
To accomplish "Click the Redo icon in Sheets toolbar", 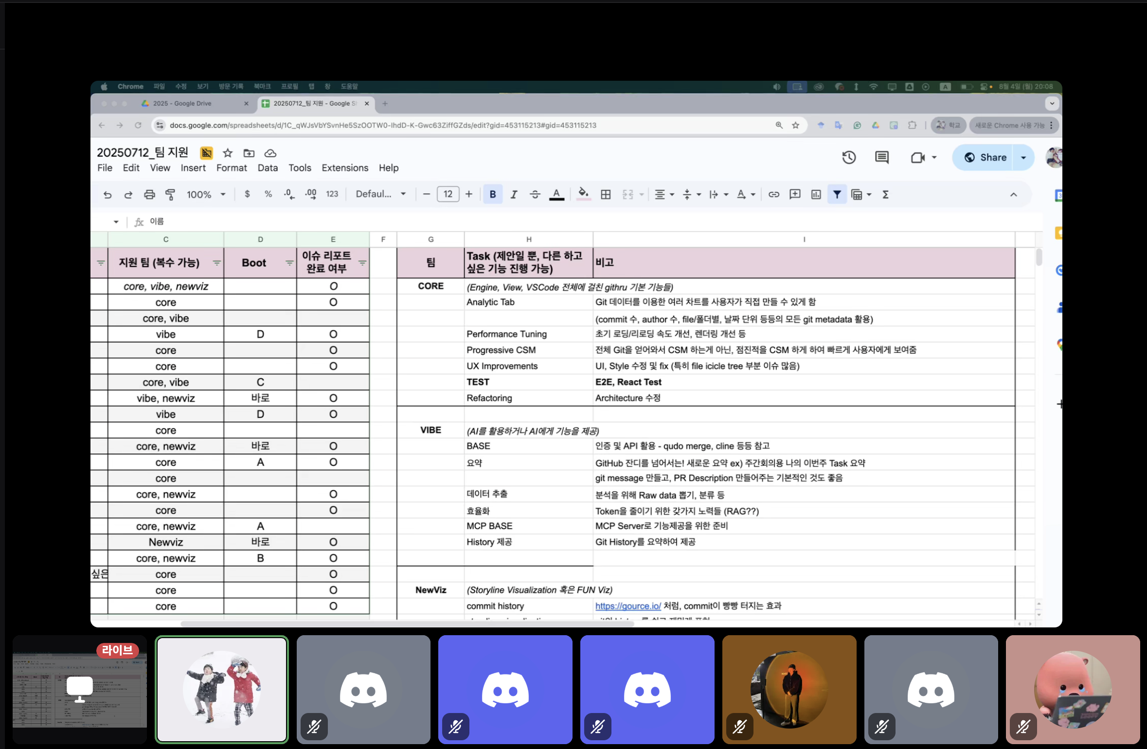I will click(x=128, y=195).
